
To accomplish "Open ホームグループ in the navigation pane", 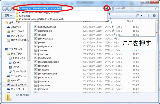I will tap(17, 76).
